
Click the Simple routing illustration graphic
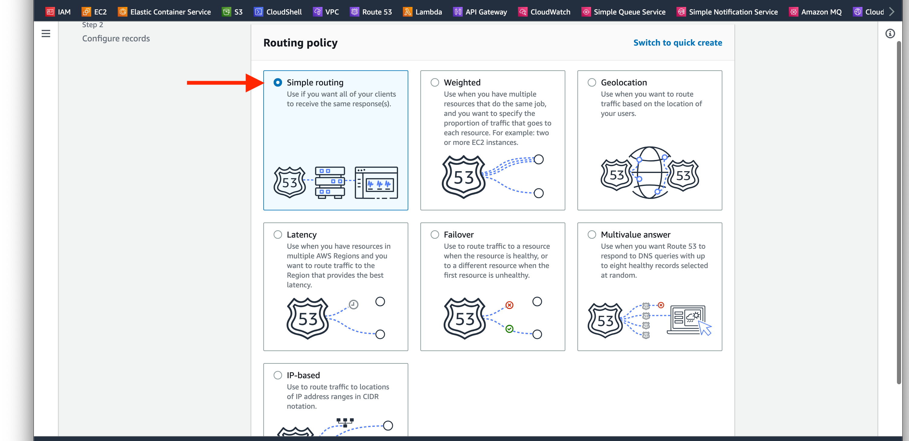tap(336, 182)
